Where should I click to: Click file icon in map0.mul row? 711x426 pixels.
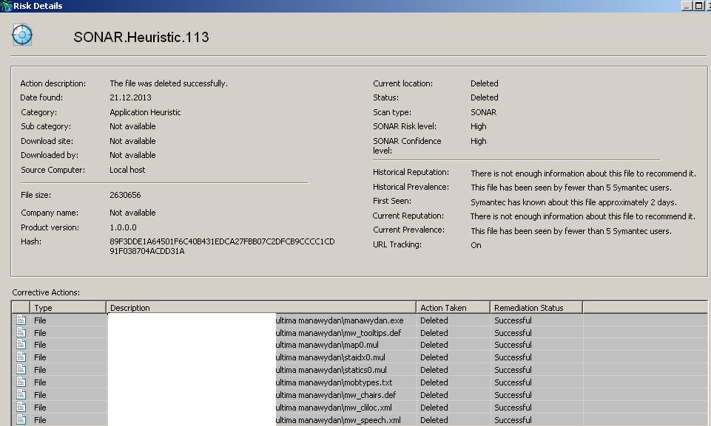21,344
